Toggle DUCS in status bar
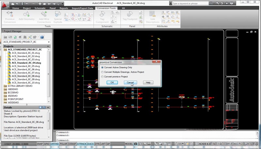This screenshot has width=261, height=149. 90,144
